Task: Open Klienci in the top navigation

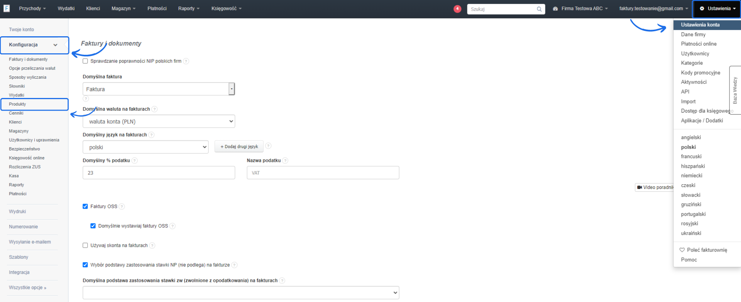Action: 93,8
